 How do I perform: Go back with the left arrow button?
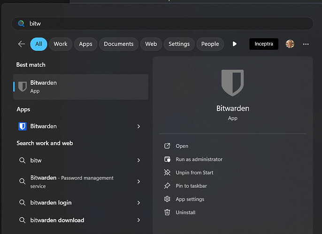[x=22, y=44]
